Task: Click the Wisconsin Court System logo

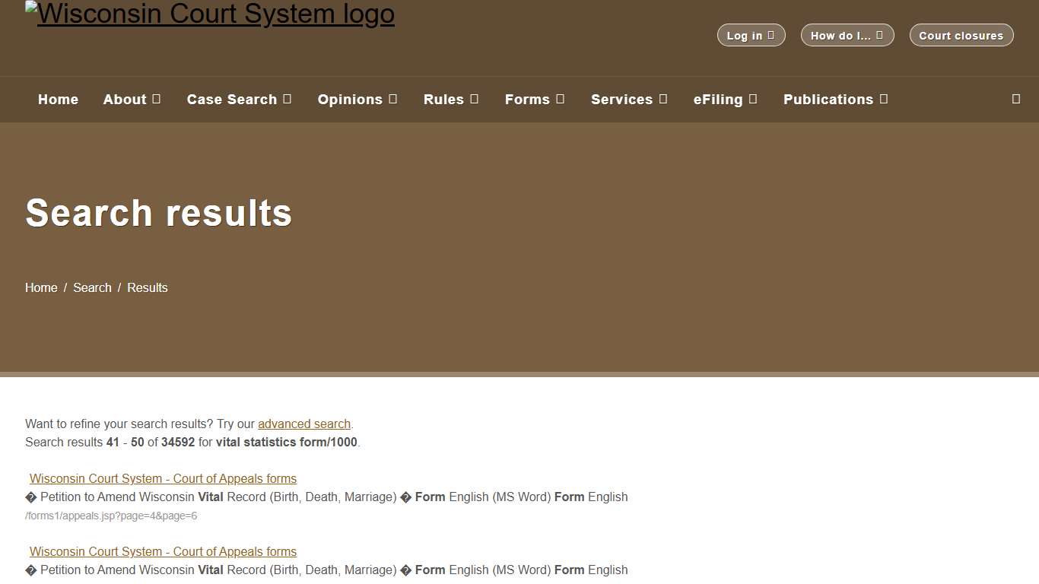Action: [x=210, y=13]
